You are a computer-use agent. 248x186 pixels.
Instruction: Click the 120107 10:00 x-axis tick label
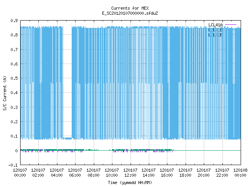(x=112, y=173)
